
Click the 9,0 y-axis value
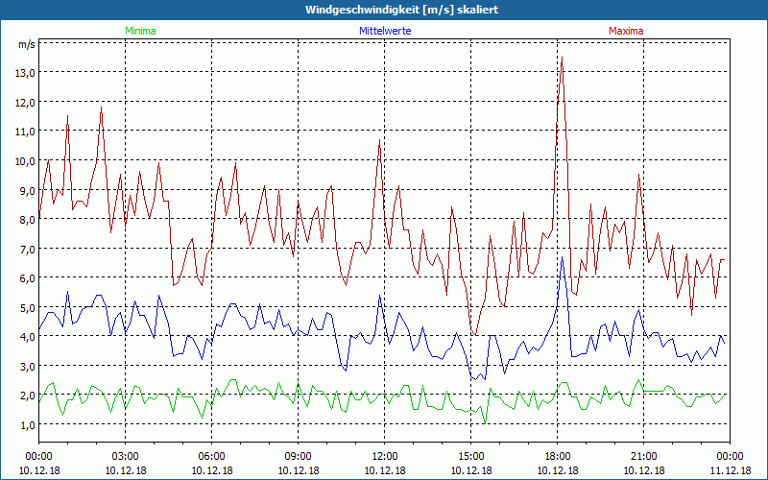[28, 190]
